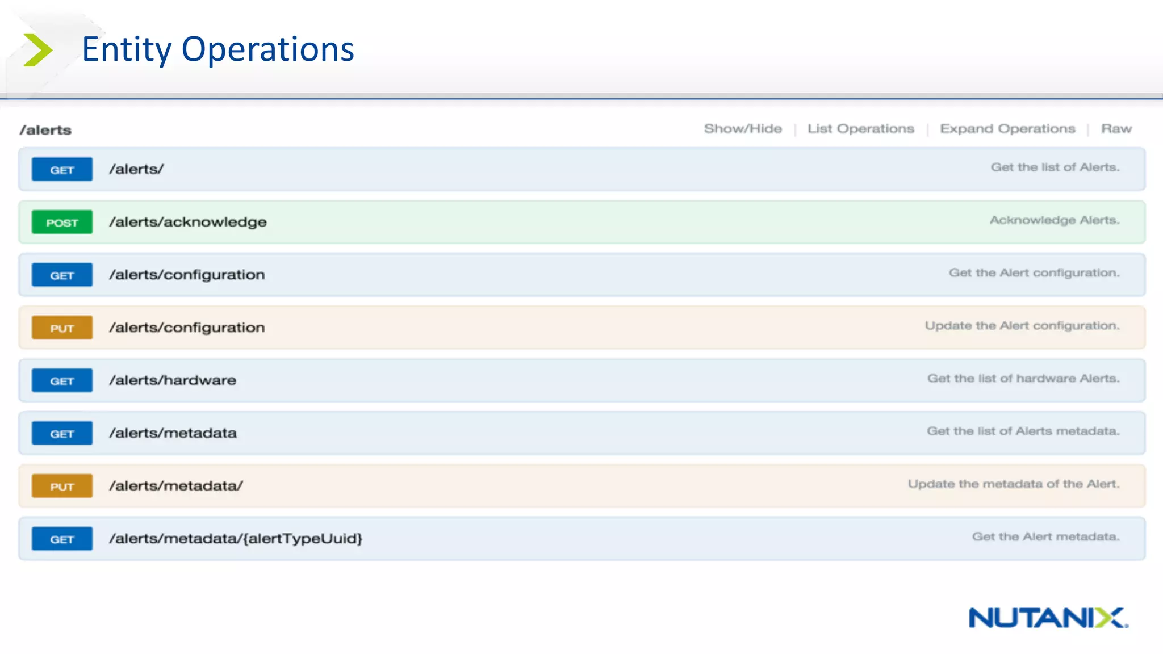This screenshot has height=654, width=1163.
Task: Click GET badge for alertTypeUuid endpoint
Action: tap(62, 539)
